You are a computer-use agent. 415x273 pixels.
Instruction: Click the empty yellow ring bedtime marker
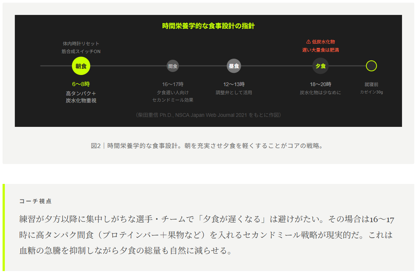pyautogui.click(x=371, y=66)
